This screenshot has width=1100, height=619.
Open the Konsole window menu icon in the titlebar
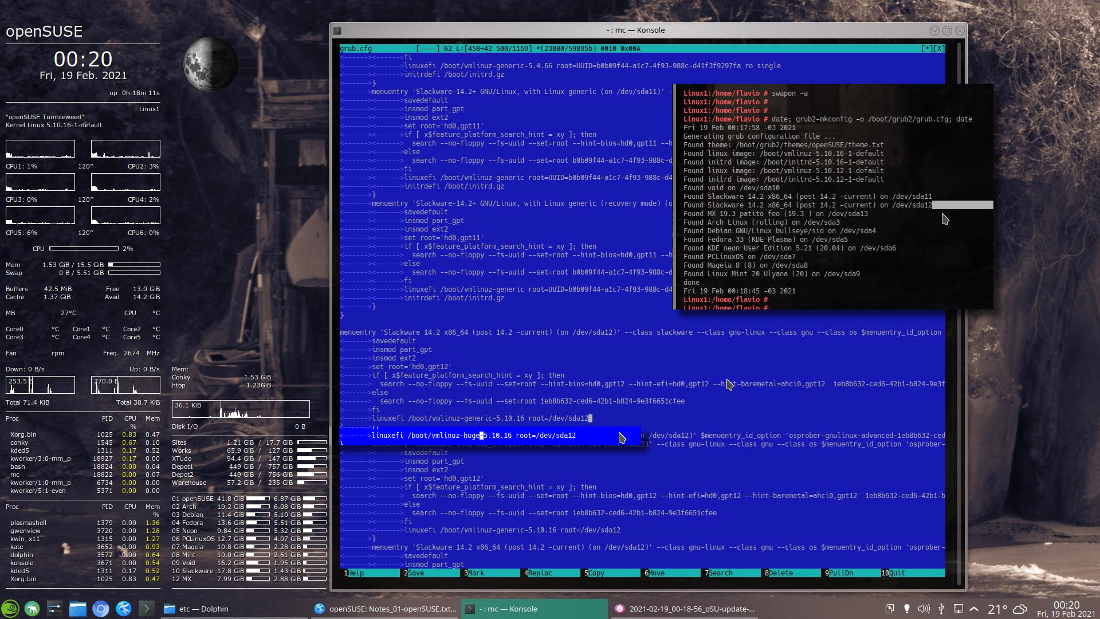(x=337, y=30)
